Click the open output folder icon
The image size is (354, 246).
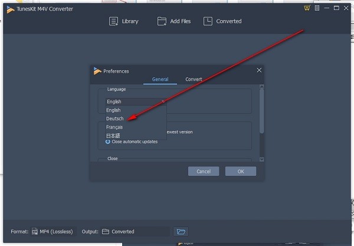pos(180,231)
